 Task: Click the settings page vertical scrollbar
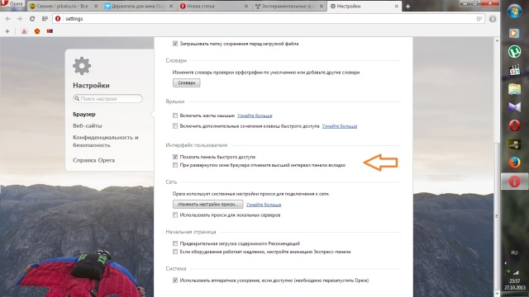click(x=497, y=215)
